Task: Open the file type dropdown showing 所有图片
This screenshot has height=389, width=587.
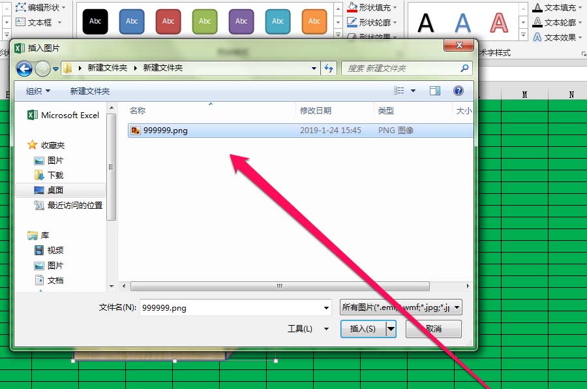Action: [x=400, y=307]
